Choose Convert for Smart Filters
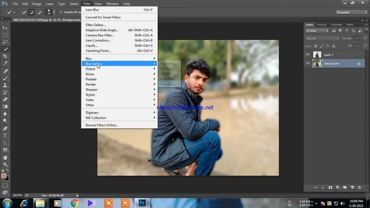This screenshot has width=370, height=208. click(x=120, y=17)
